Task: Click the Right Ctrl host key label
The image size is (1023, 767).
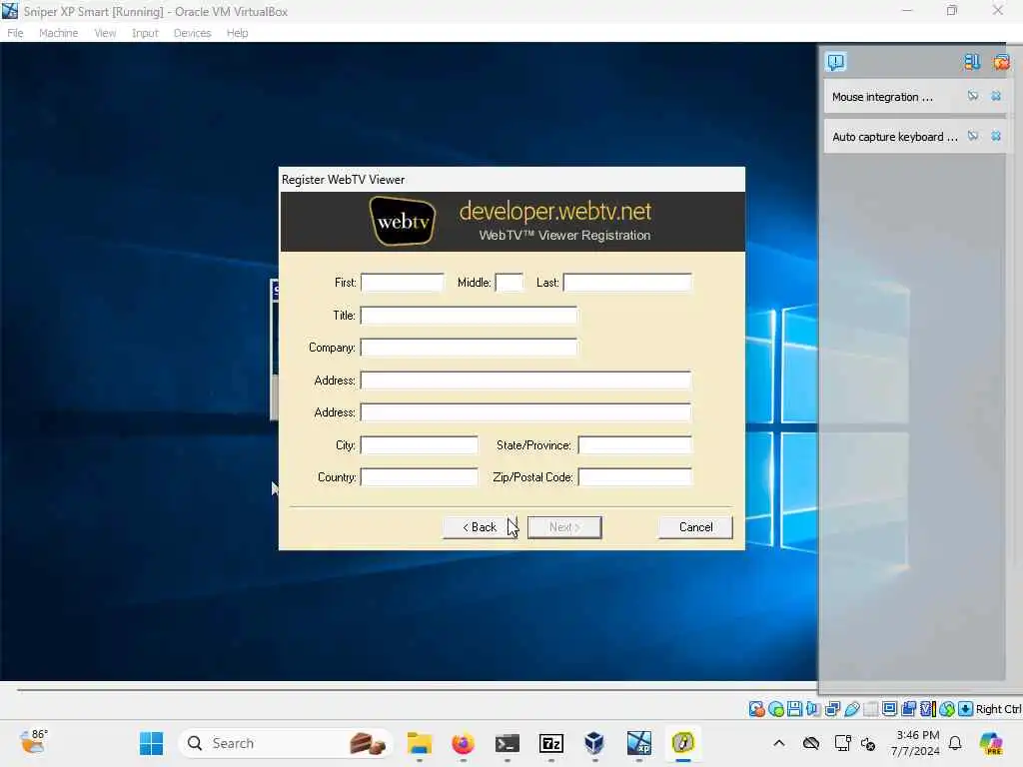Action: coord(998,709)
